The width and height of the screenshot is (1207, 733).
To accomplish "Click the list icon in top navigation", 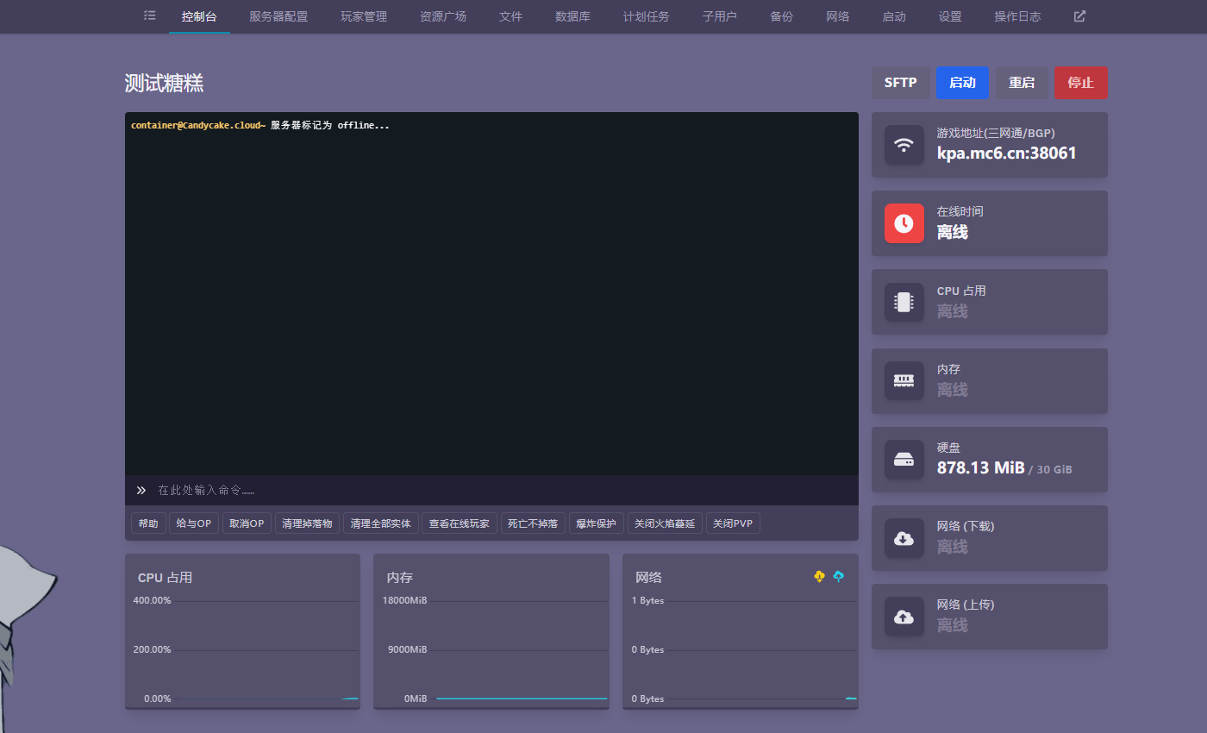I will pyautogui.click(x=150, y=16).
